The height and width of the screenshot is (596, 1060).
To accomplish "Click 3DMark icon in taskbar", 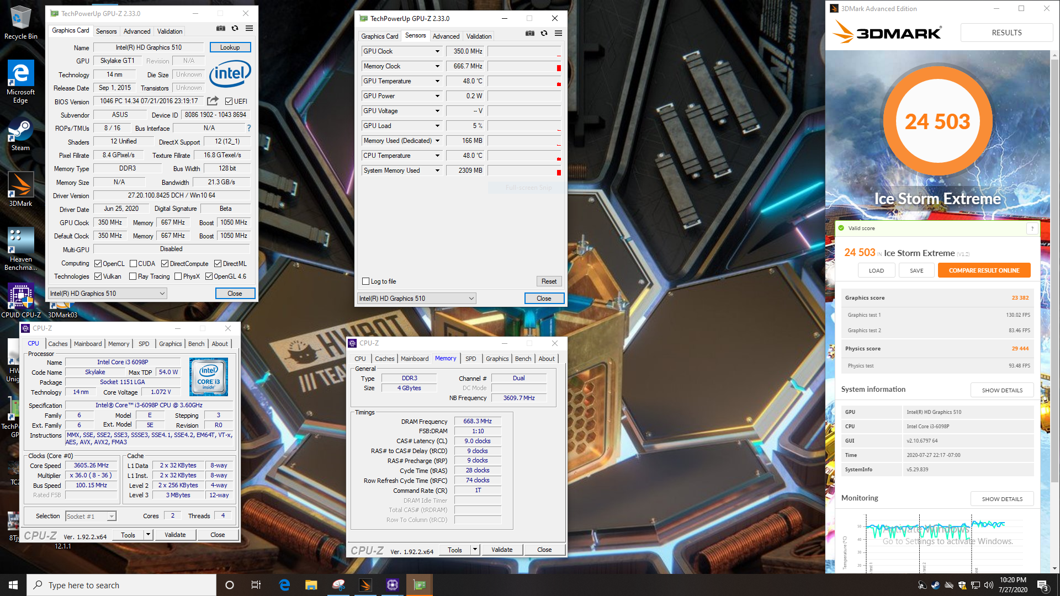I will point(365,585).
